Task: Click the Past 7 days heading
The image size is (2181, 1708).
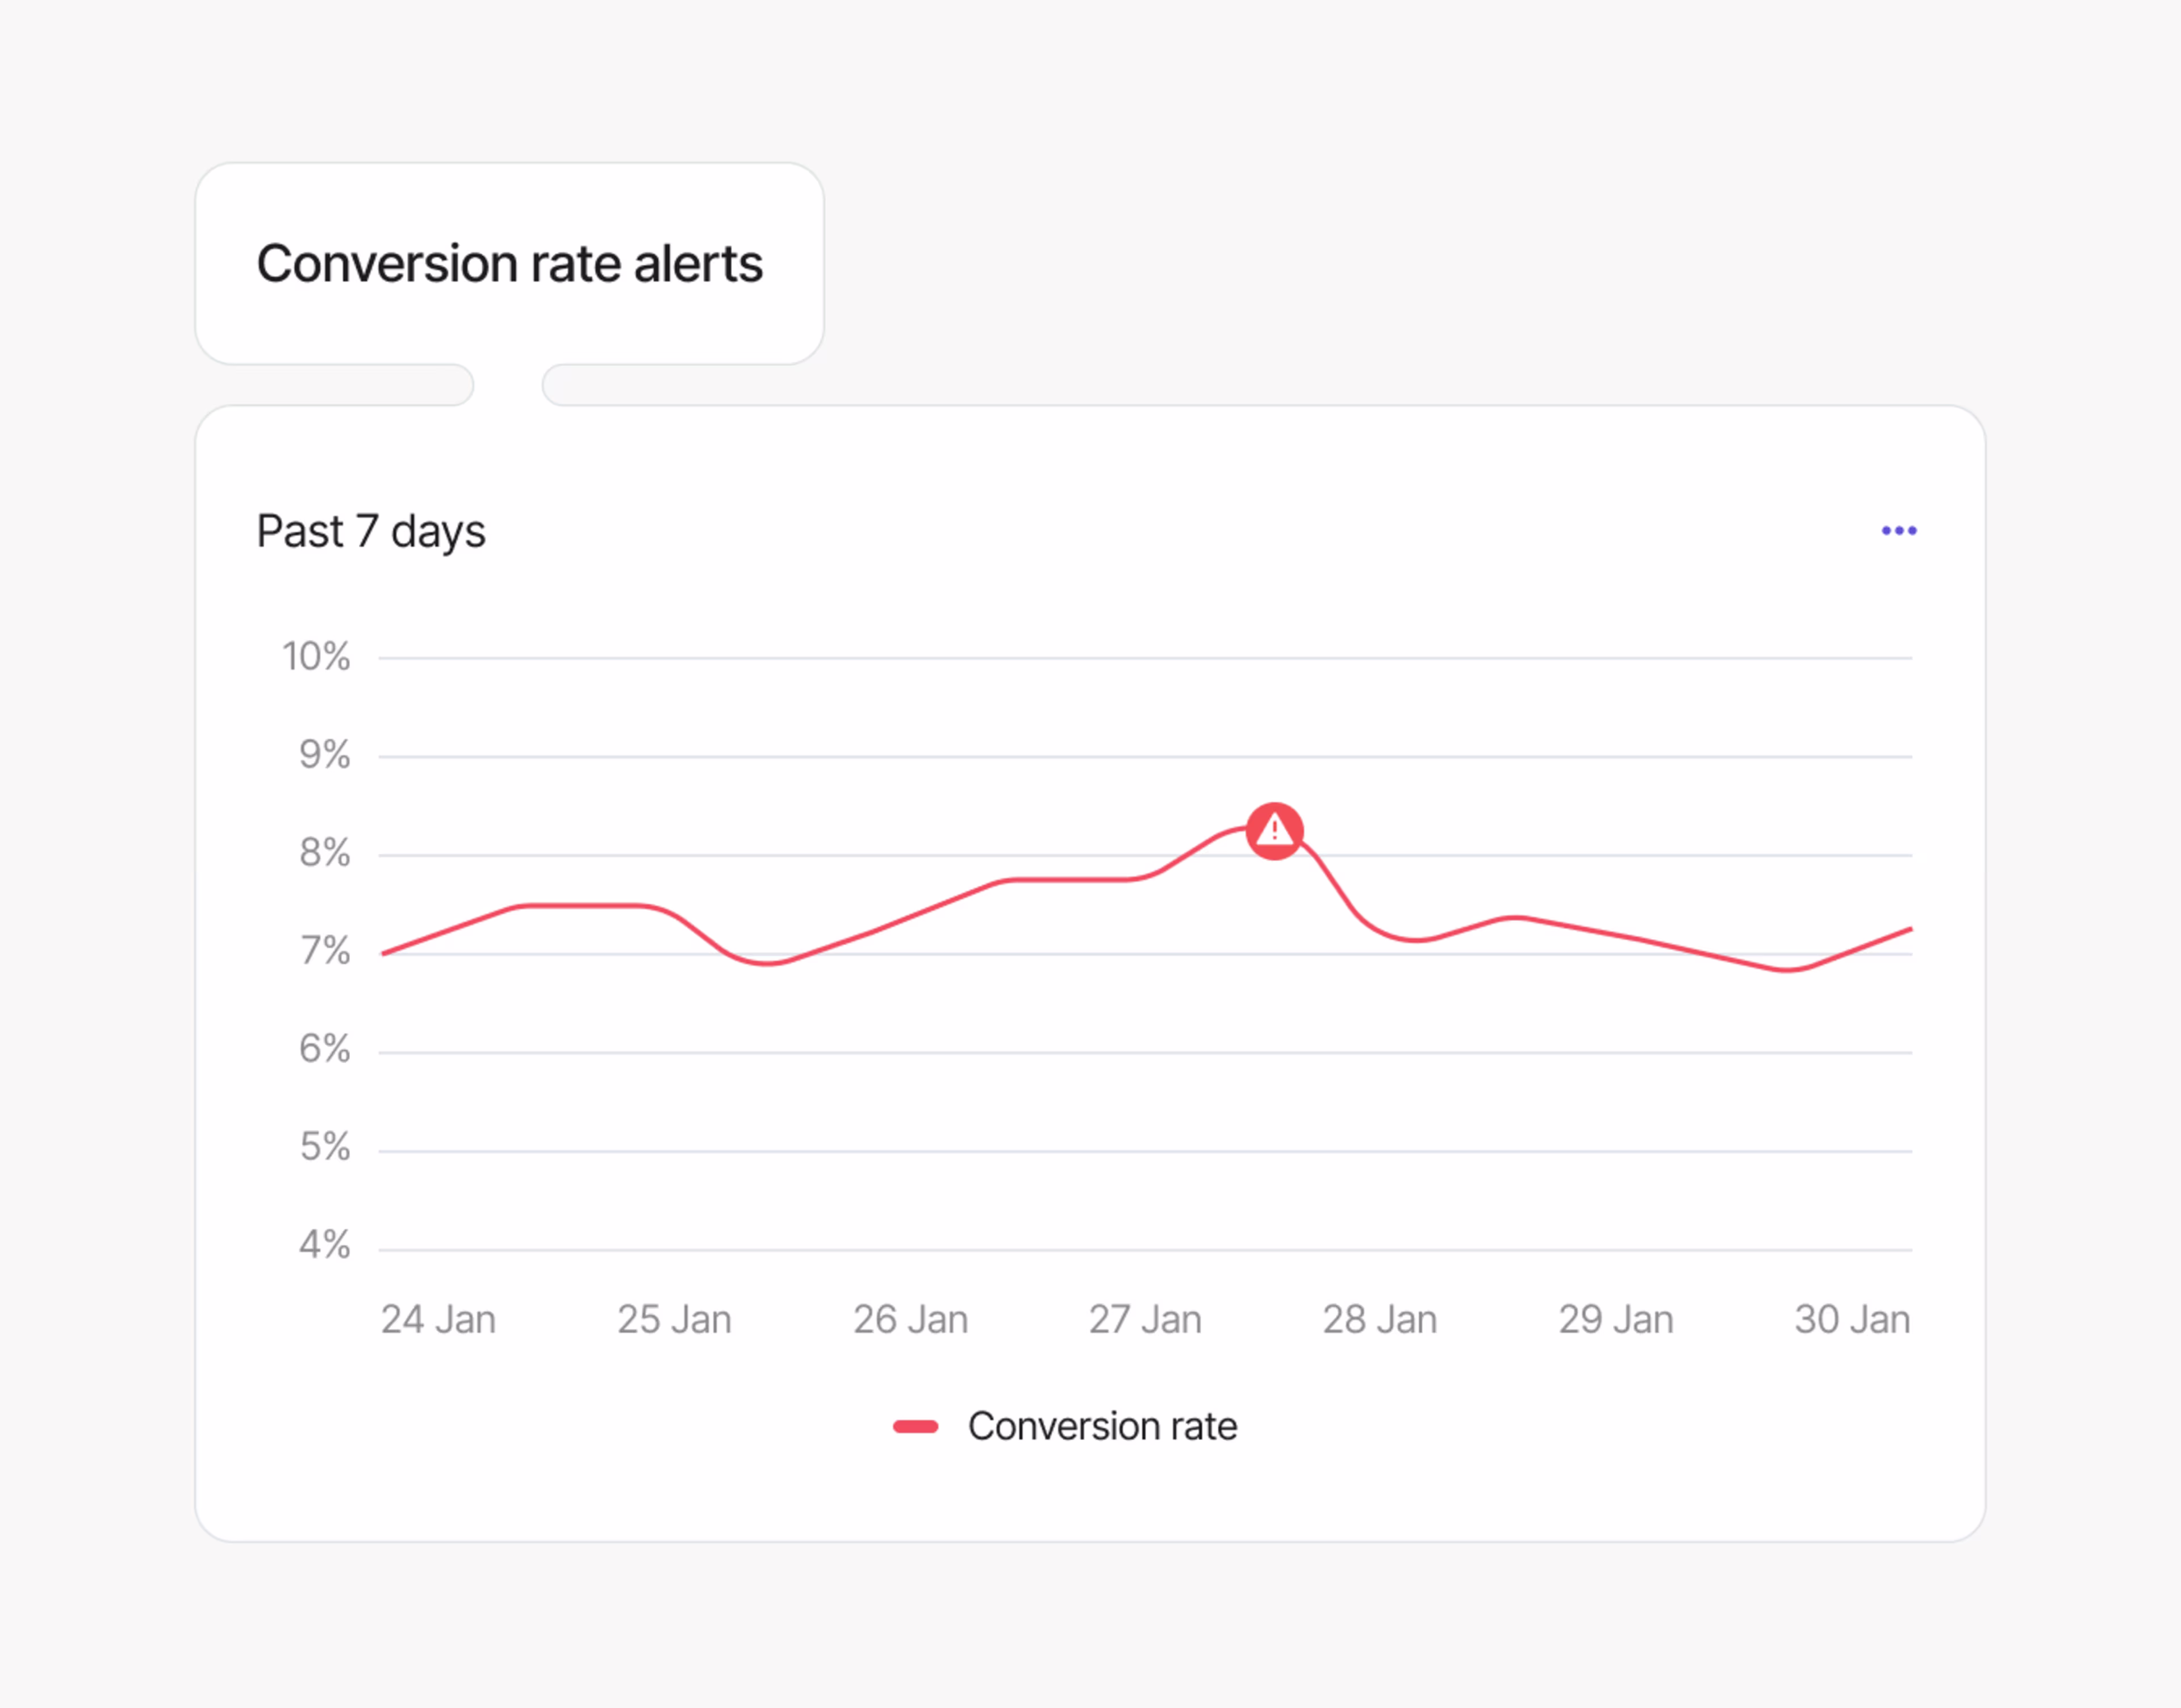Action: tap(371, 532)
